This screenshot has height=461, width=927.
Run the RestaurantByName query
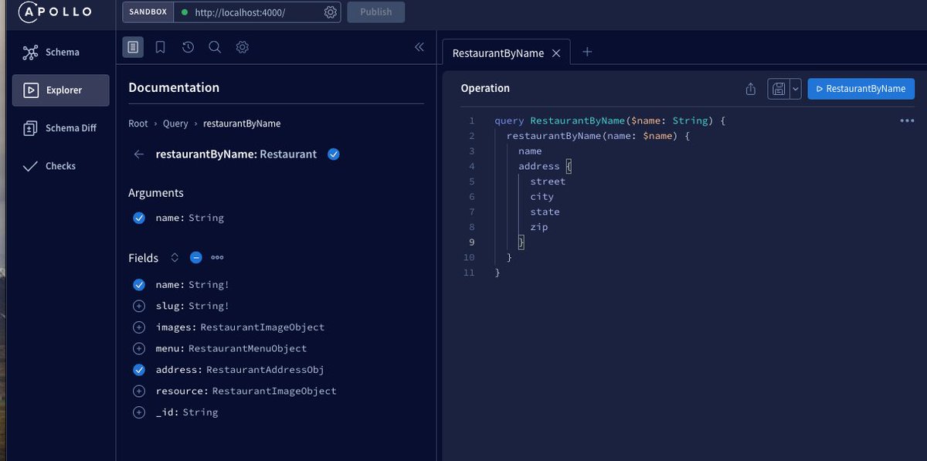click(x=861, y=89)
